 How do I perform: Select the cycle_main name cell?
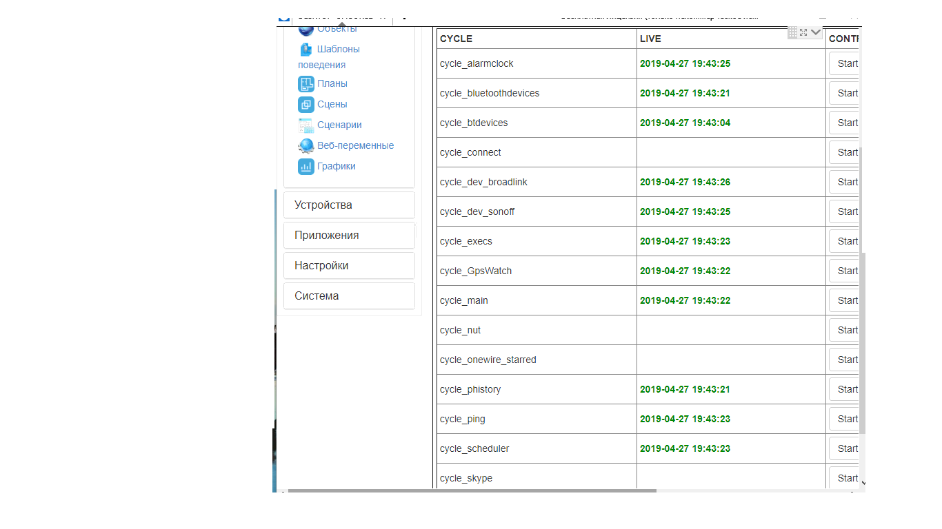tap(537, 300)
